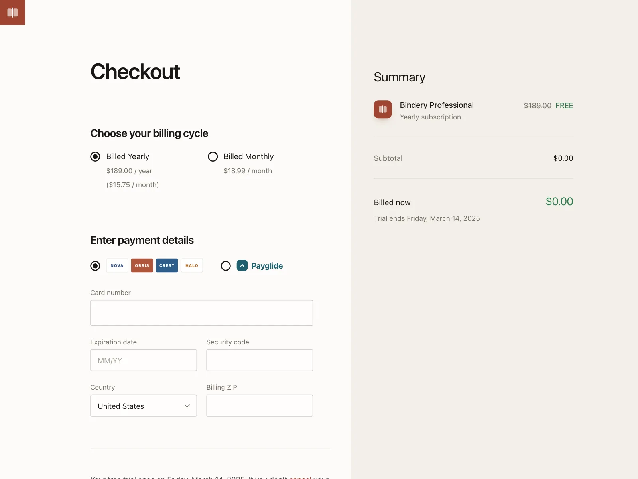Select the Billed Yearly radio option
Screen dimensions: 638x479
click(95, 156)
